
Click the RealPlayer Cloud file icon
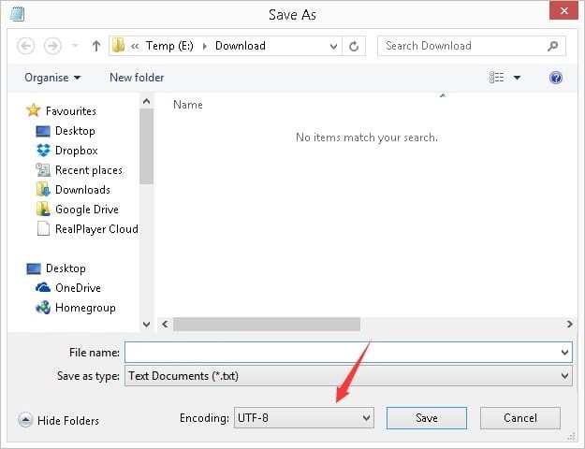[43, 228]
